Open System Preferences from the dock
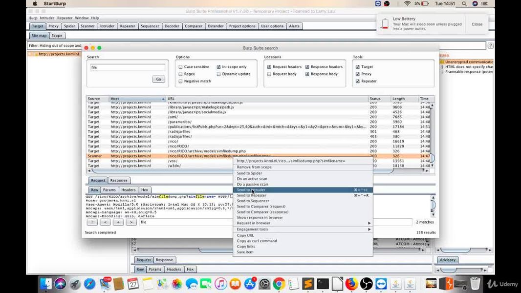The width and height of the screenshot is (521, 293). click(x=264, y=284)
